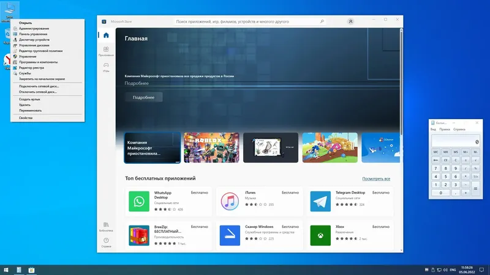Open the network icon in system tray
This screenshot has width=490, height=275.
coord(439,269)
